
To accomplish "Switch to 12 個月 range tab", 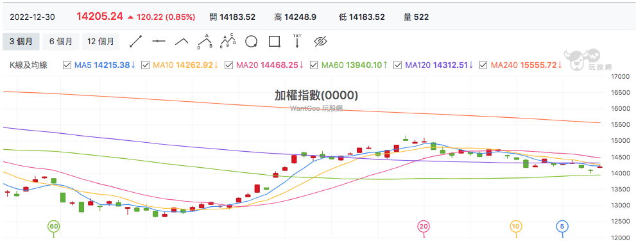I will tap(101, 41).
